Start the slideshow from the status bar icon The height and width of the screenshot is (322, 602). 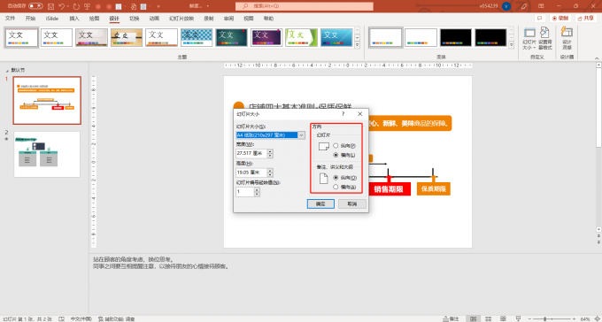point(518,318)
